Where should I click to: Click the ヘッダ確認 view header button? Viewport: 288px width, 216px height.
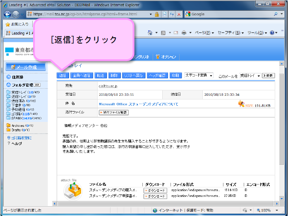click(x=157, y=75)
